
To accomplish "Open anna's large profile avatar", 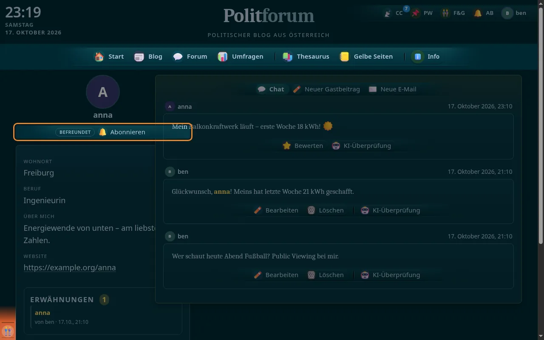I will tap(103, 92).
